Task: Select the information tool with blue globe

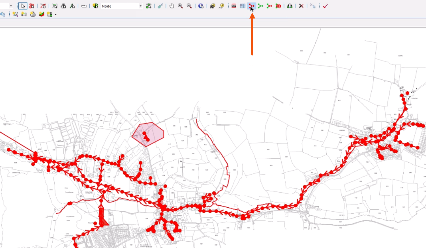Action: (x=201, y=6)
